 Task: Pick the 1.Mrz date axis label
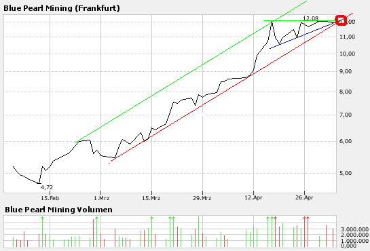(101, 198)
